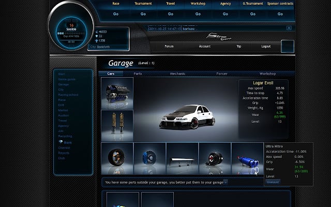
Task: Open the Mechanic tab
Action: coord(177,73)
